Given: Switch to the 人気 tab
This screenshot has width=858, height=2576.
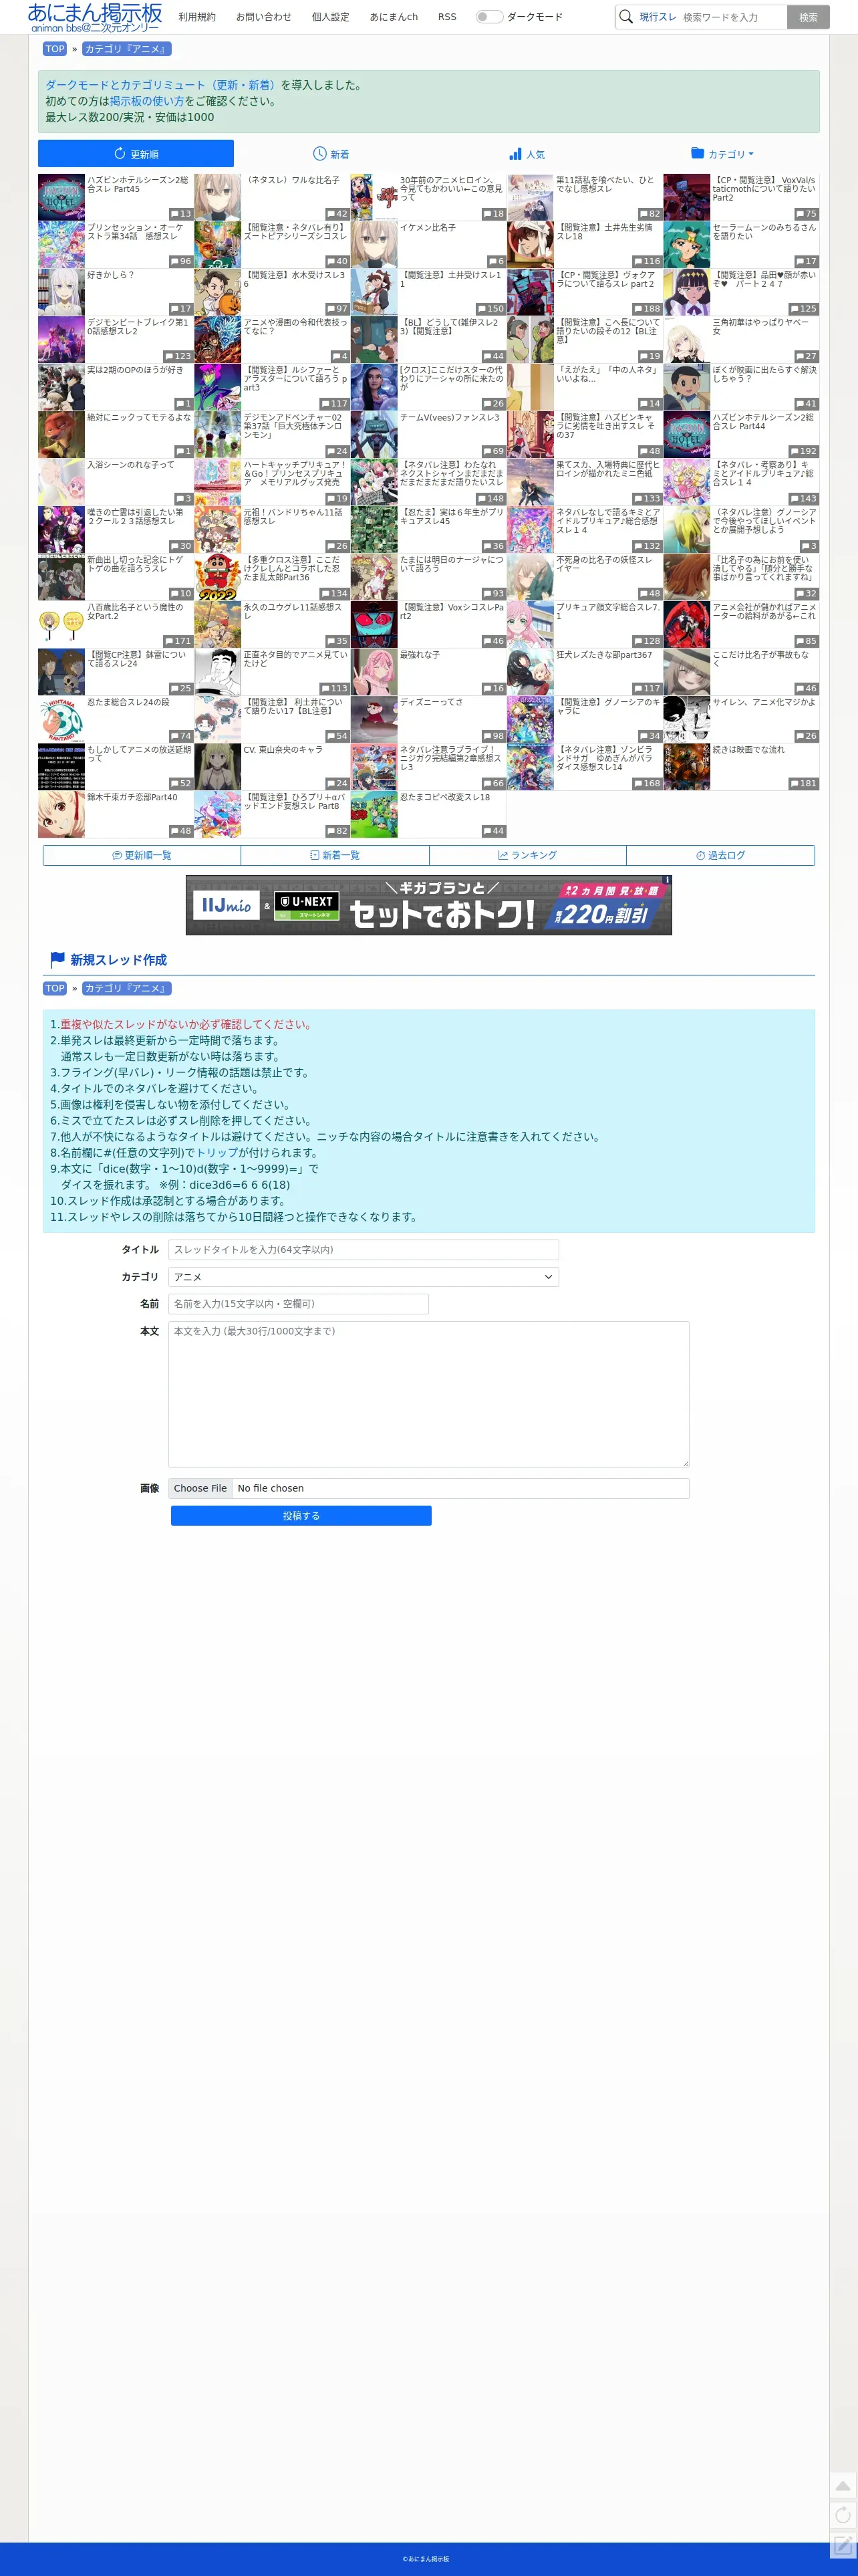Looking at the screenshot, I should click(527, 154).
